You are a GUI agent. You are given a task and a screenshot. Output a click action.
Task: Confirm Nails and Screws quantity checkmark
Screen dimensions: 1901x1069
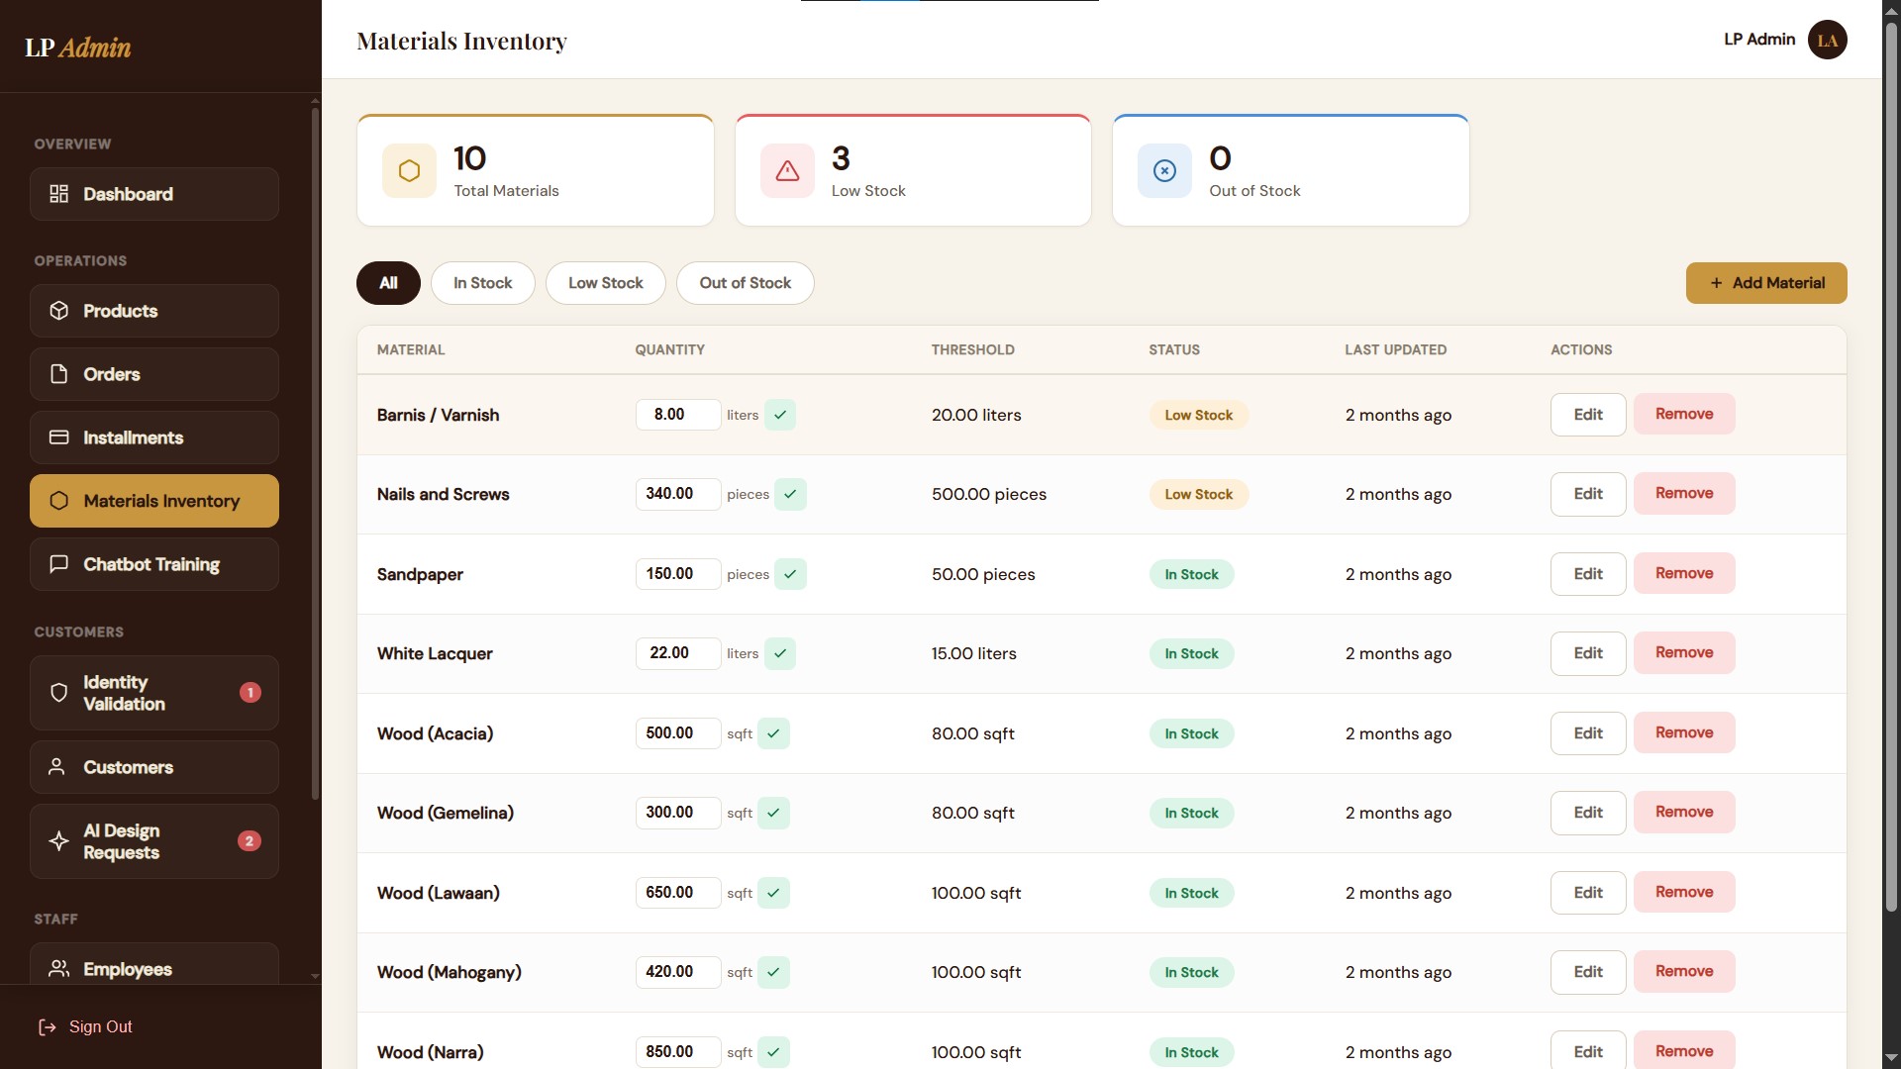pyautogui.click(x=790, y=494)
